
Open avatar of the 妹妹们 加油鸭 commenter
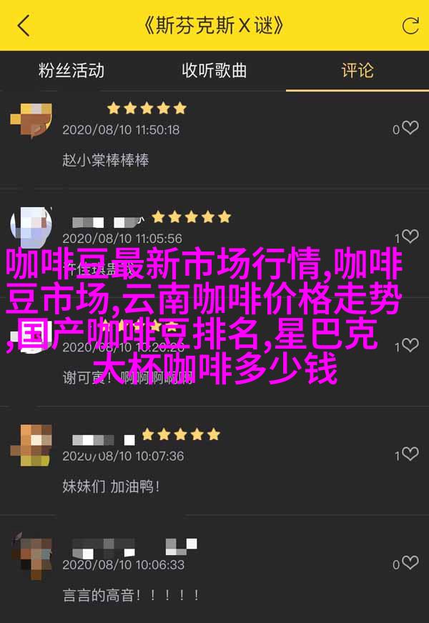(31, 445)
